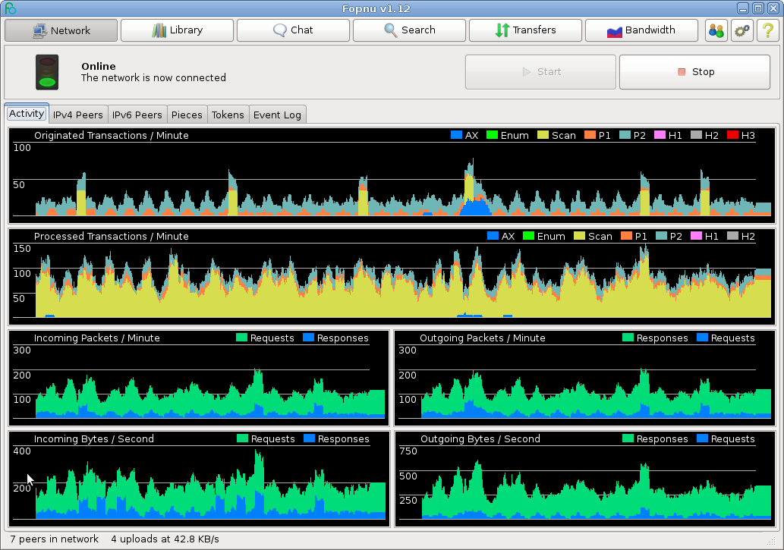
Task: Select the Network toolbar button
Action: pyautogui.click(x=61, y=30)
